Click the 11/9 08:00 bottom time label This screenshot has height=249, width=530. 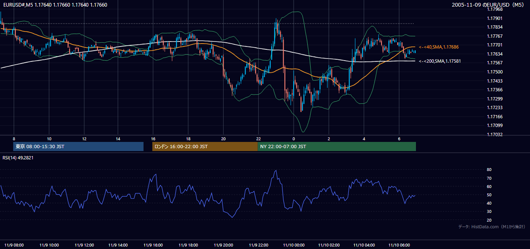[x=14, y=245]
